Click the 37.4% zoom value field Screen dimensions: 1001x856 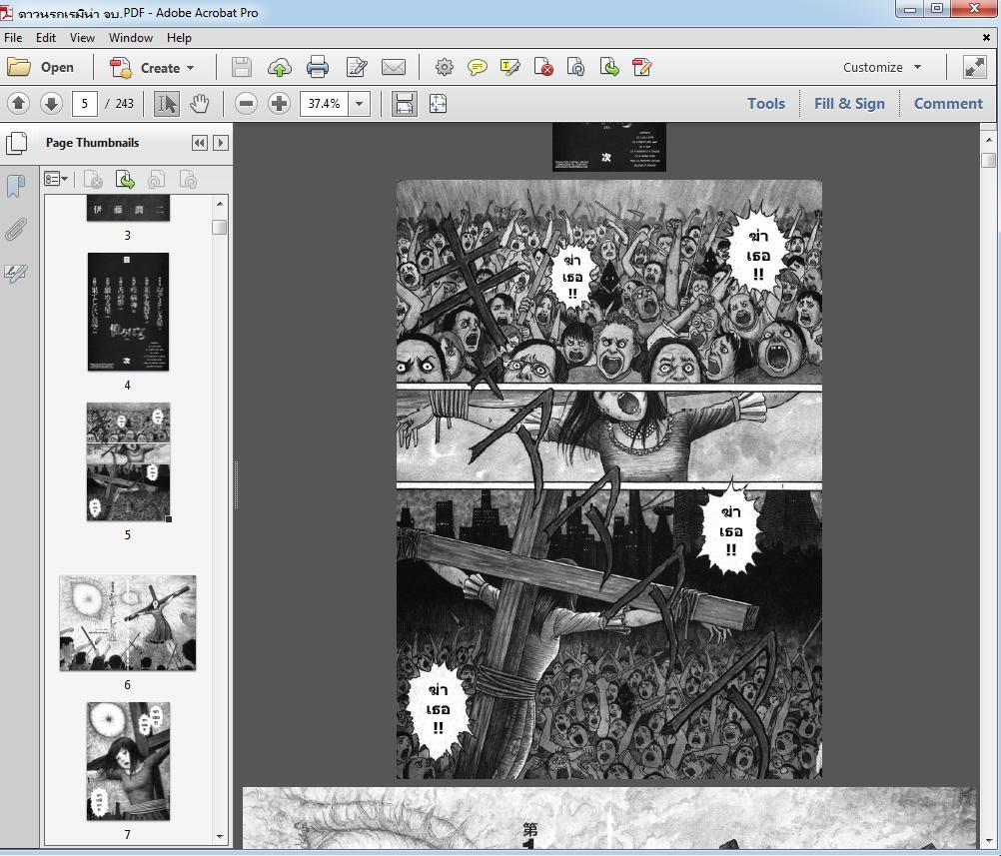tap(325, 104)
